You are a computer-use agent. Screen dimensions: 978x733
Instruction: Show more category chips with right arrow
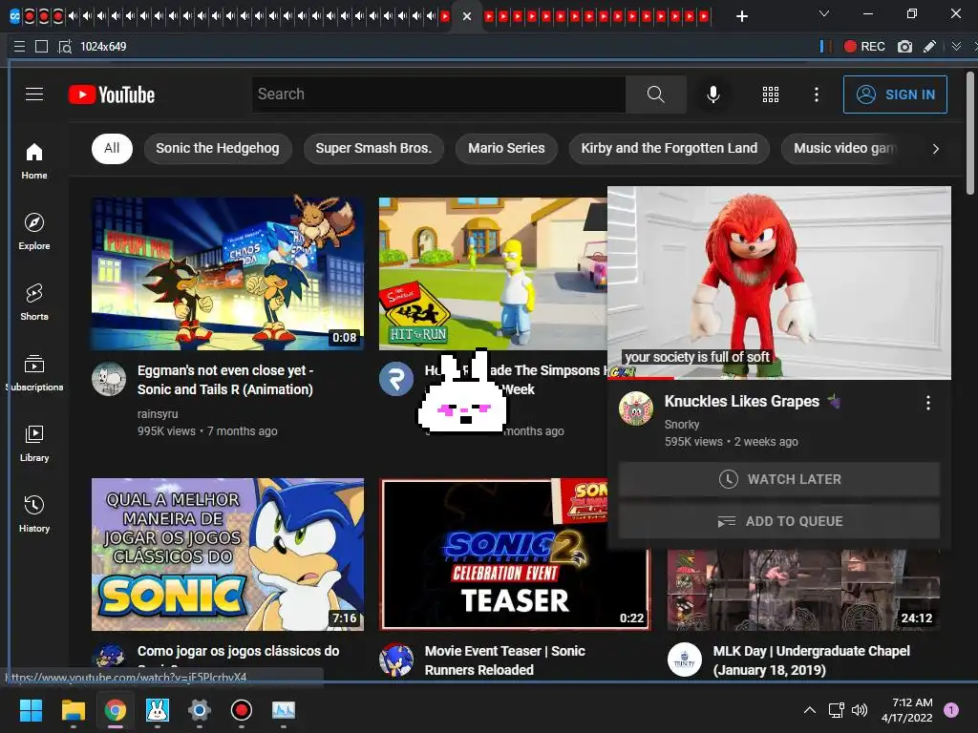(935, 148)
